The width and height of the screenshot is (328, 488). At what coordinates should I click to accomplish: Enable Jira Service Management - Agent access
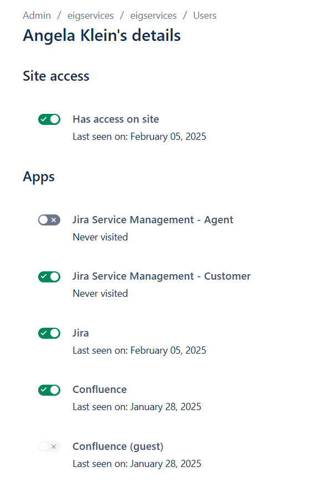(49, 220)
